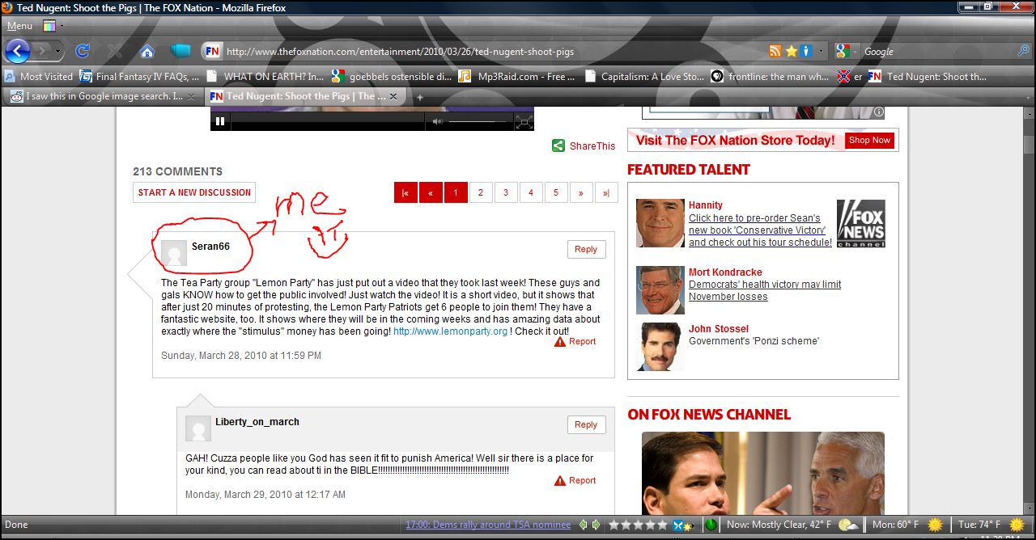Go to comments page 5

click(555, 192)
